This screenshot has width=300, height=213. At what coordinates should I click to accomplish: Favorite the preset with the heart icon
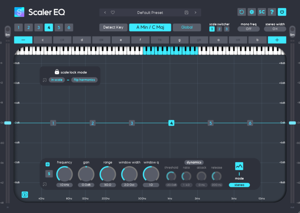tap(113, 12)
